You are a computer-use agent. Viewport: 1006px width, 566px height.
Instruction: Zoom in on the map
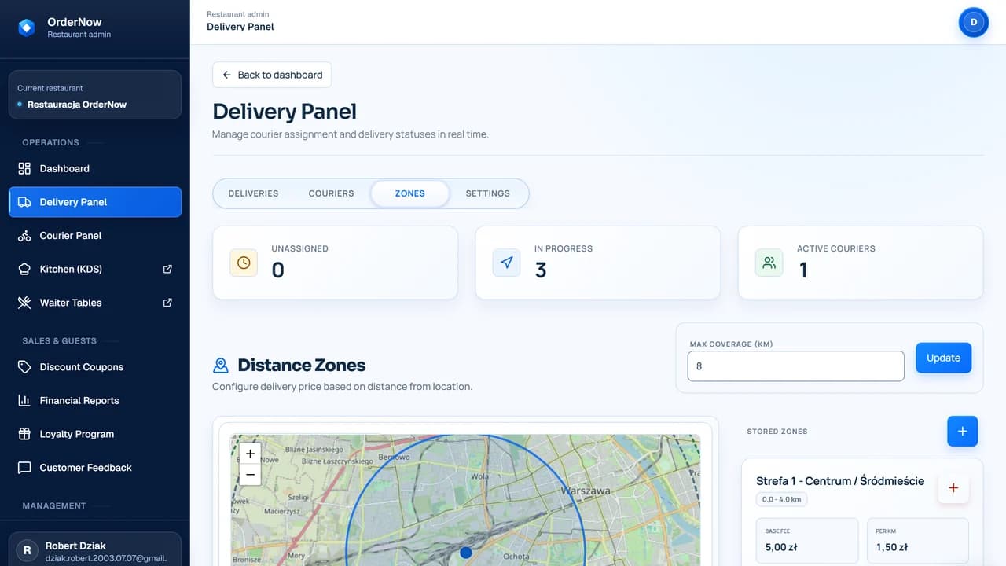click(250, 454)
